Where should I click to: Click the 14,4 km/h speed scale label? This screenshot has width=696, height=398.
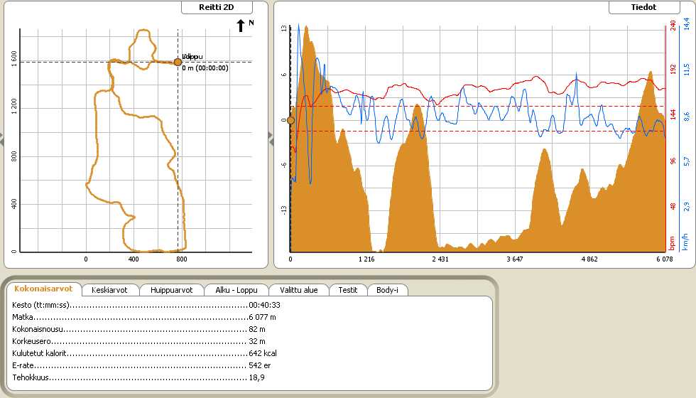click(x=687, y=24)
